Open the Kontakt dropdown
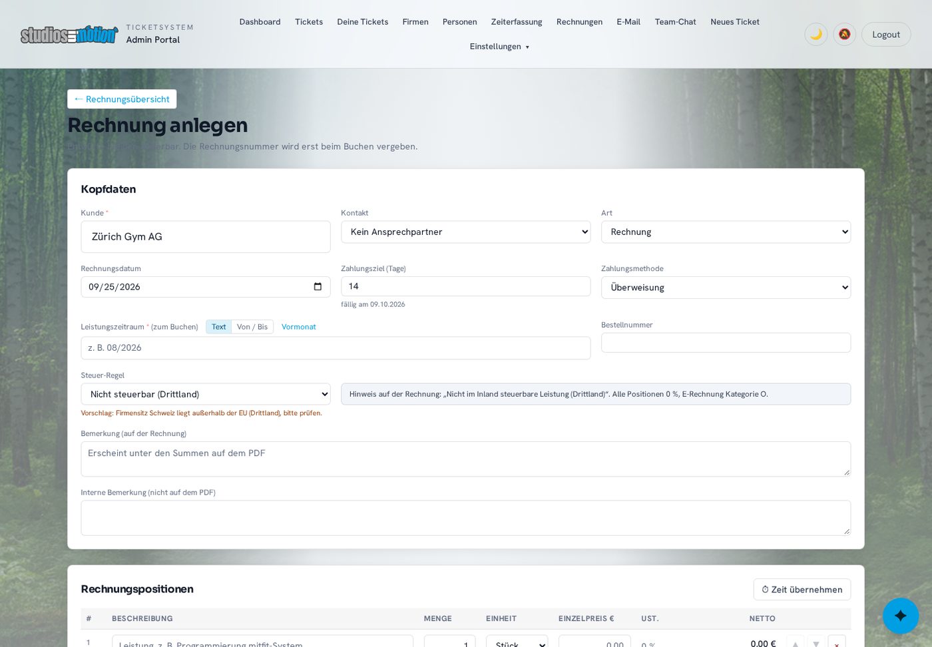This screenshot has height=647, width=932. coord(465,232)
